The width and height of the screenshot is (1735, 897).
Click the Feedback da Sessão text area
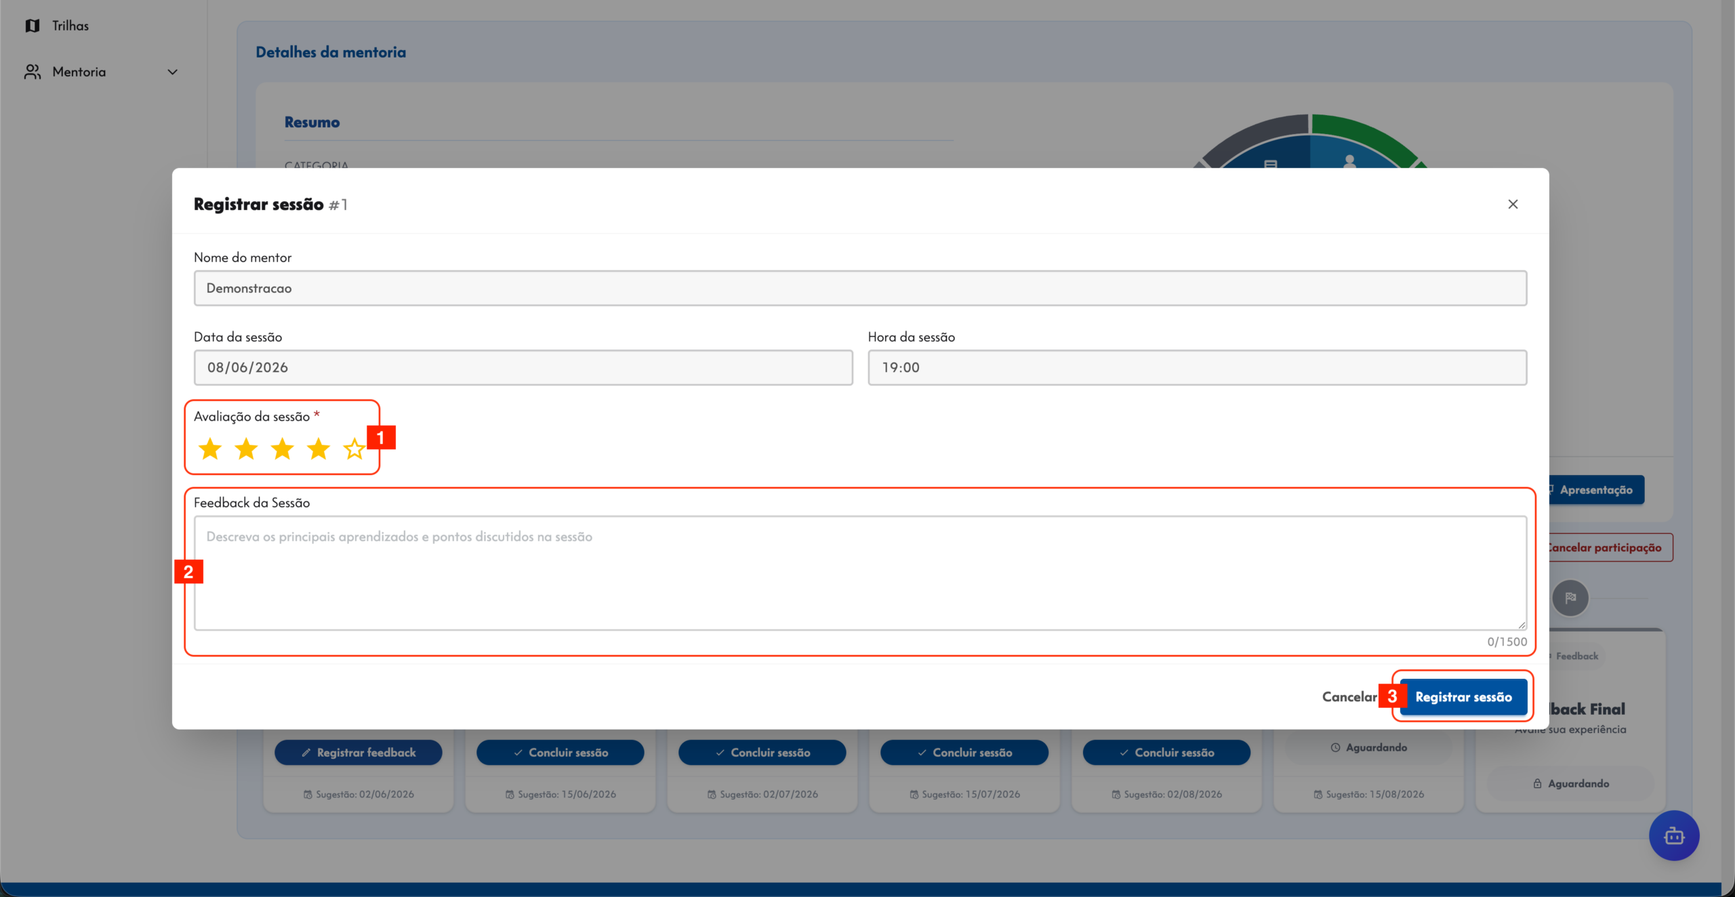[860, 573]
